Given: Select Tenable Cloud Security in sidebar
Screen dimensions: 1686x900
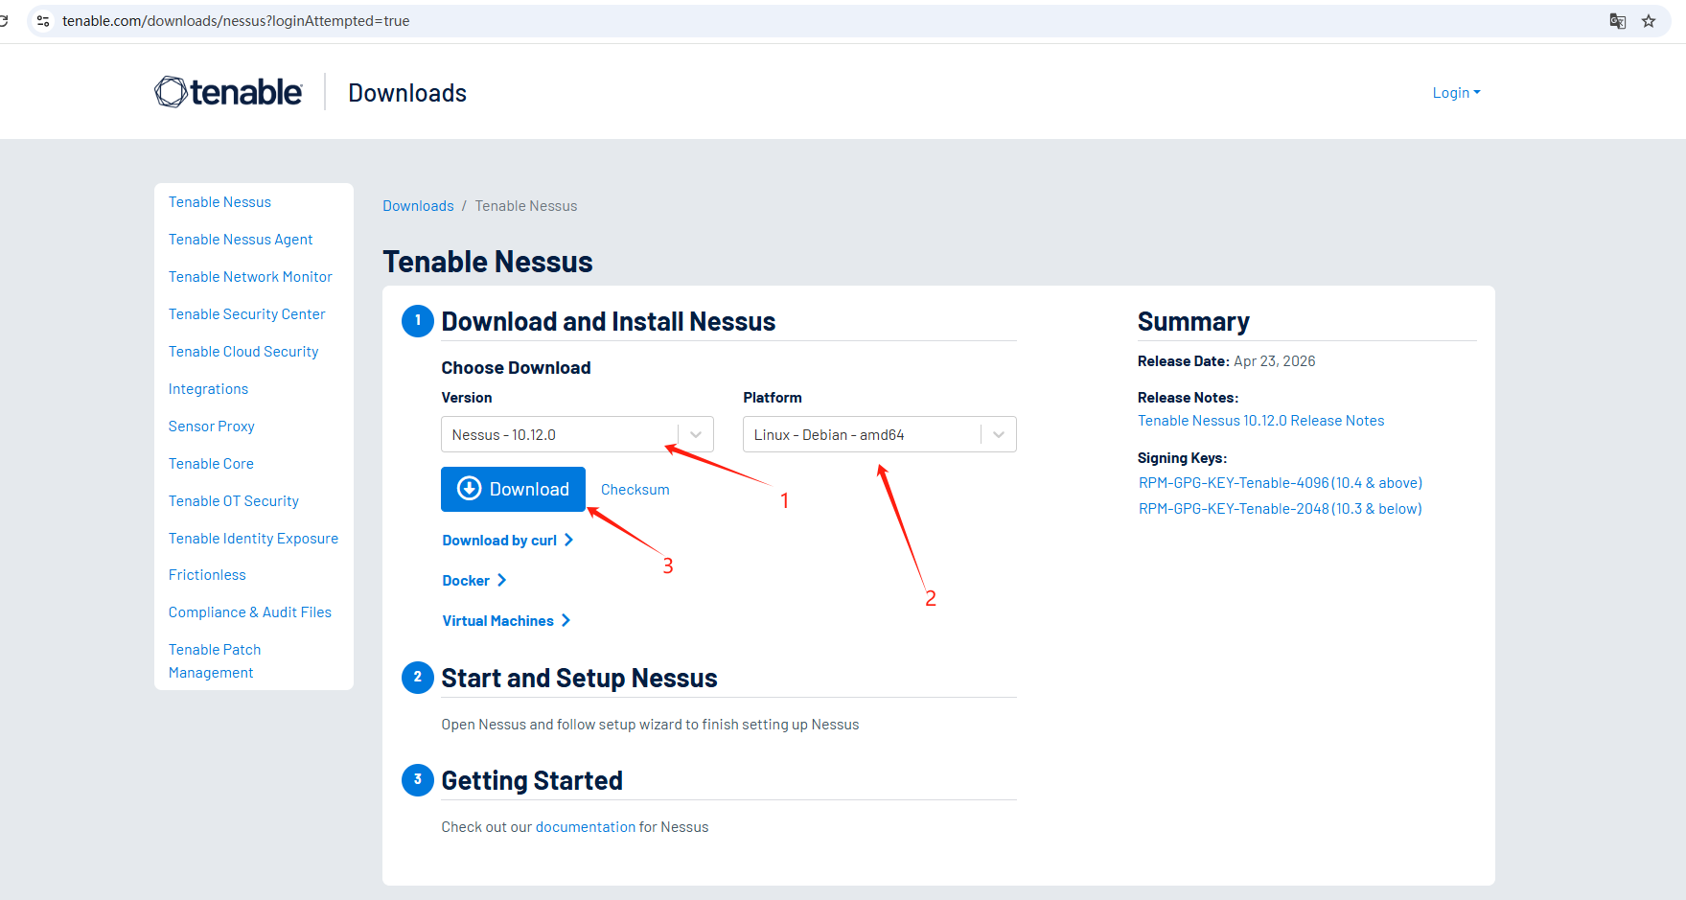Looking at the screenshot, I should (243, 352).
